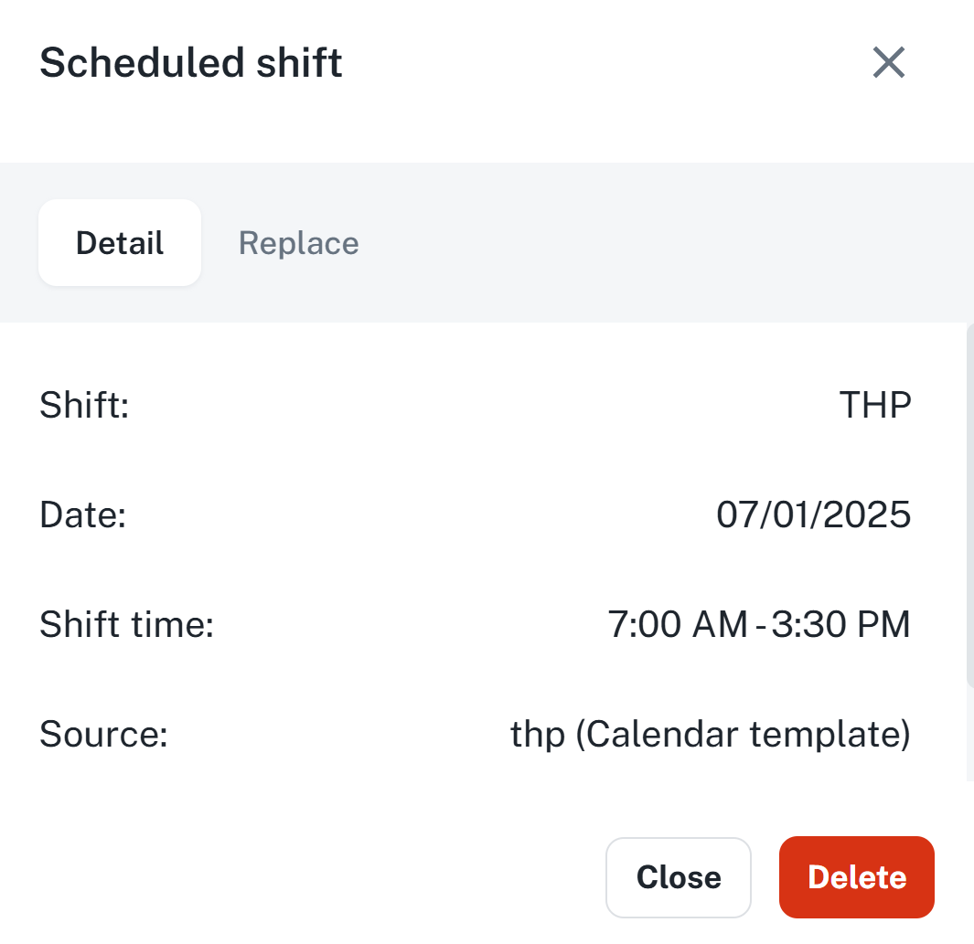Click the "Date:" field label
The width and height of the screenshot is (974, 944).
[x=82, y=514]
